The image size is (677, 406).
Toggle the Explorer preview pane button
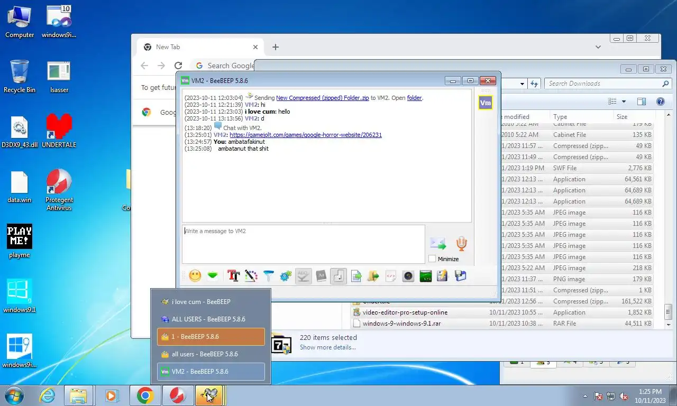642,101
